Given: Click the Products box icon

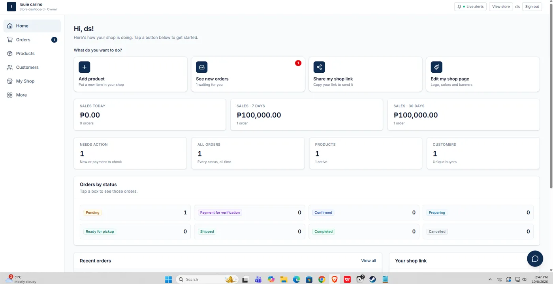Looking at the screenshot, I should [x=10, y=53].
